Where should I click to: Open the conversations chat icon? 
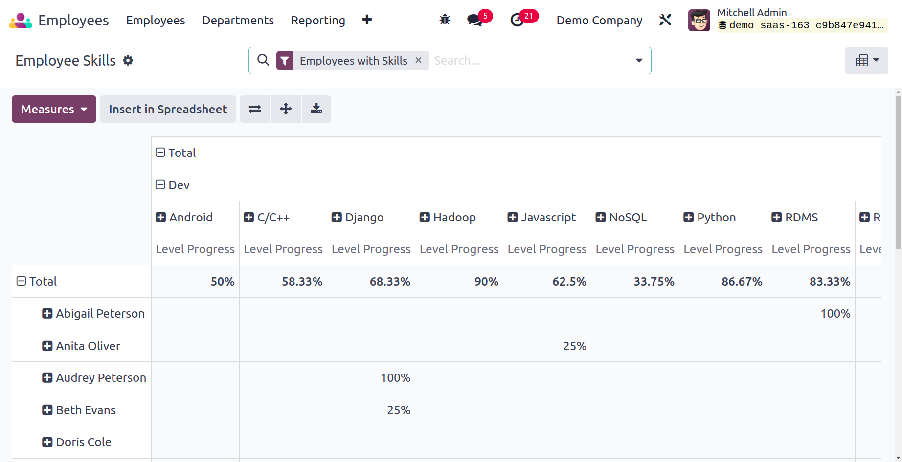474,20
